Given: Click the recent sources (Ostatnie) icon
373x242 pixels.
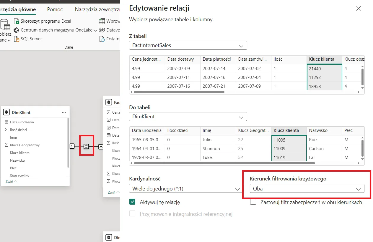Looking at the screenshot, I should [x=102, y=39].
